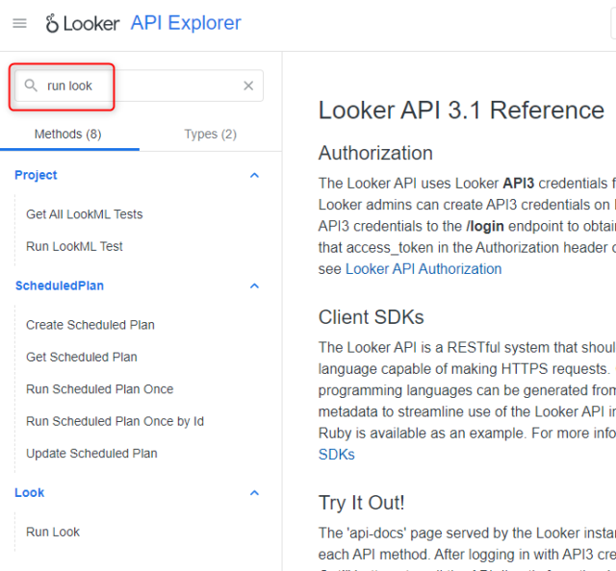The height and width of the screenshot is (571, 616).
Task: Open Run LookML Test method
Action: [75, 246]
